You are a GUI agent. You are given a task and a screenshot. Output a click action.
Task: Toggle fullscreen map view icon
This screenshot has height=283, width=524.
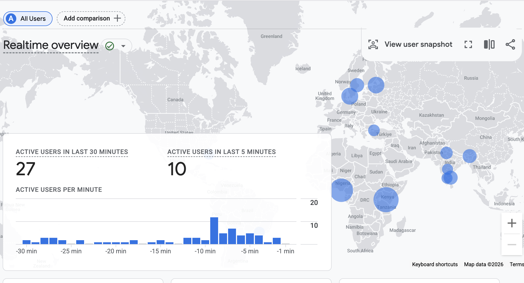coord(468,44)
